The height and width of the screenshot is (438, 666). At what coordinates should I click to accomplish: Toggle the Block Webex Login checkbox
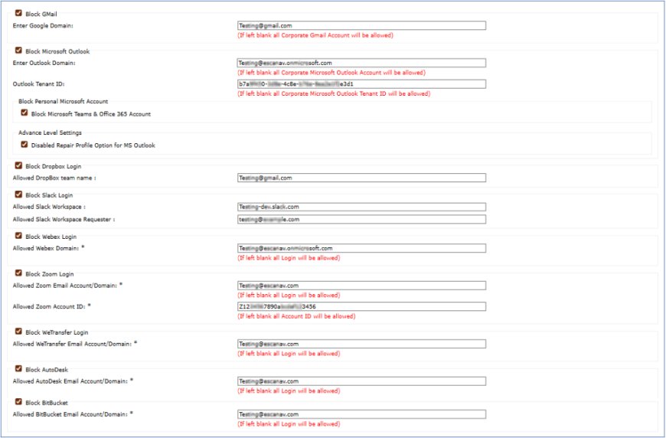point(18,235)
